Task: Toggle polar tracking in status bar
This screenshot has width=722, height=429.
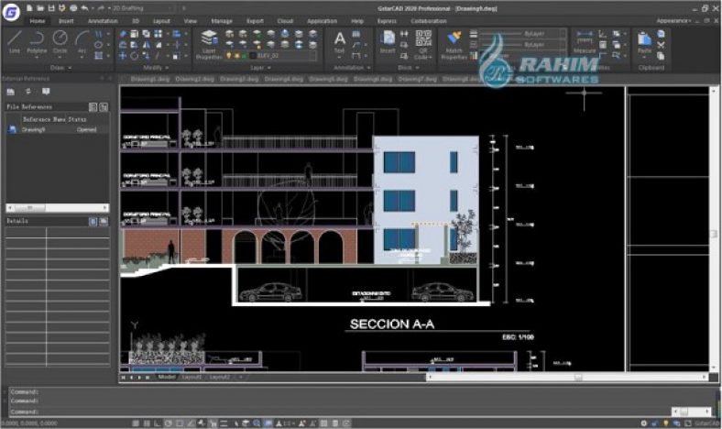Action: 169,423
